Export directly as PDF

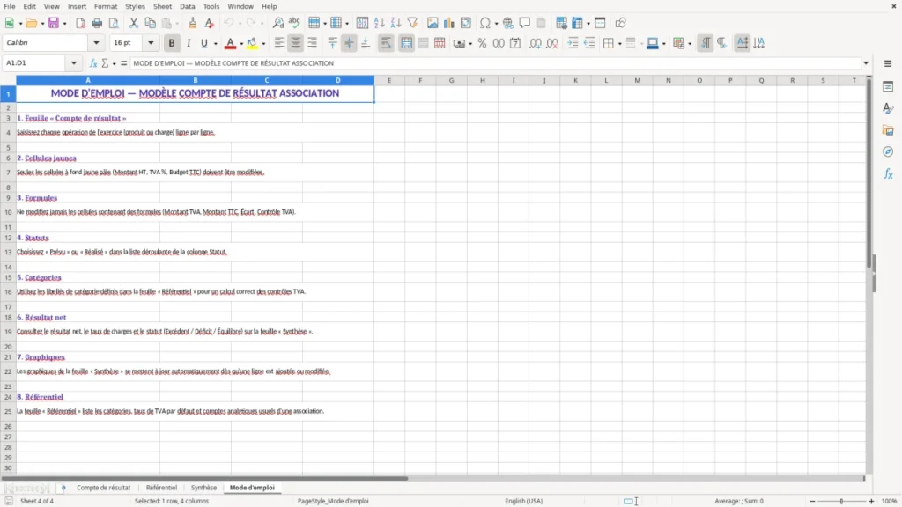click(80, 23)
